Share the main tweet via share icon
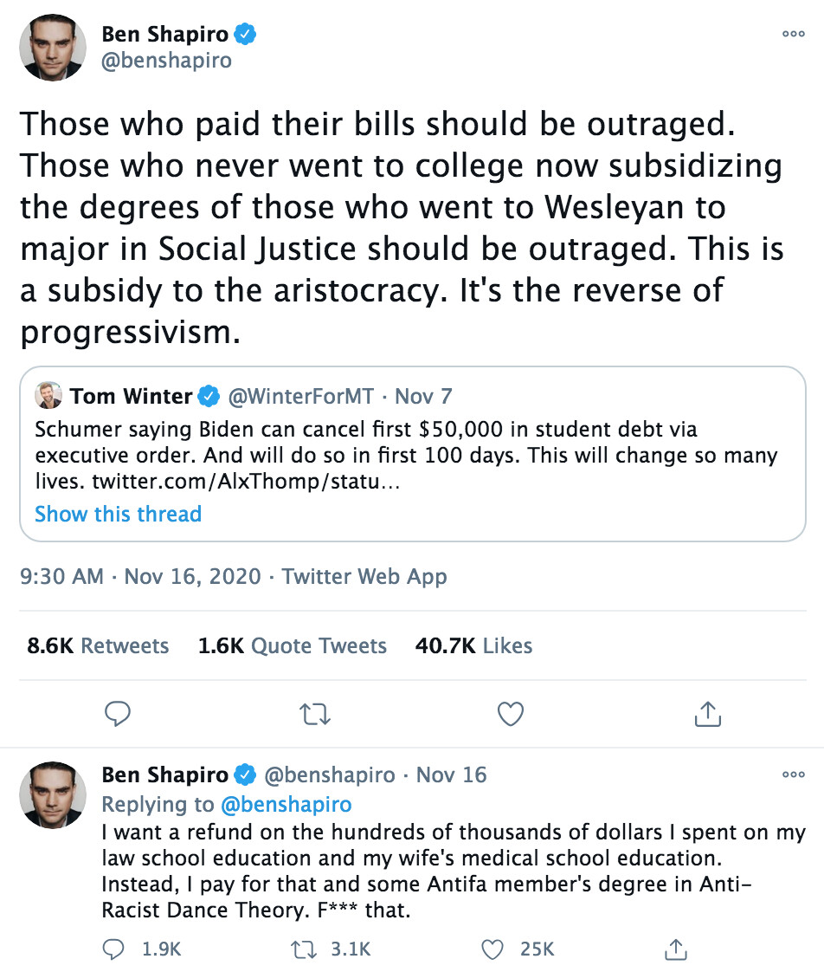The width and height of the screenshot is (824, 972). [x=708, y=713]
